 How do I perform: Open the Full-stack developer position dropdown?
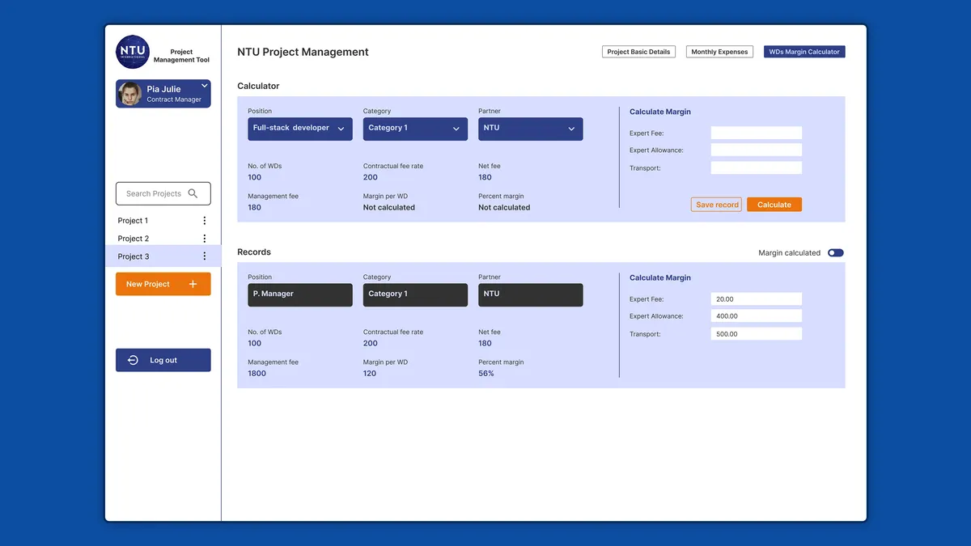tap(300, 129)
